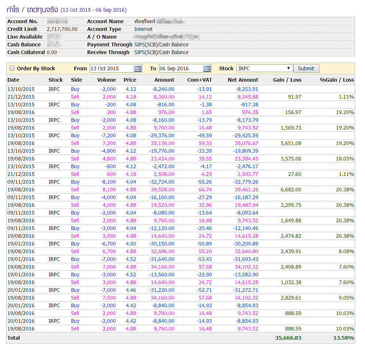Select the Net Amount column header
This screenshot has width=365, height=350.
243,80
